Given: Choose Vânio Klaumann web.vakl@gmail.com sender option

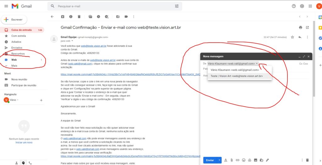Looking at the screenshot, I should point(240,70).
